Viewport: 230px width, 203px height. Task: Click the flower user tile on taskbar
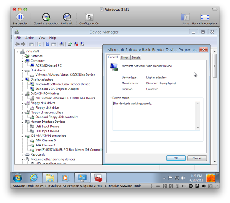(x=210, y=178)
